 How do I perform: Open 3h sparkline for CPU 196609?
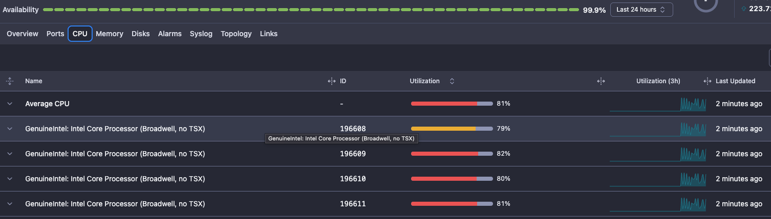click(658, 154)
